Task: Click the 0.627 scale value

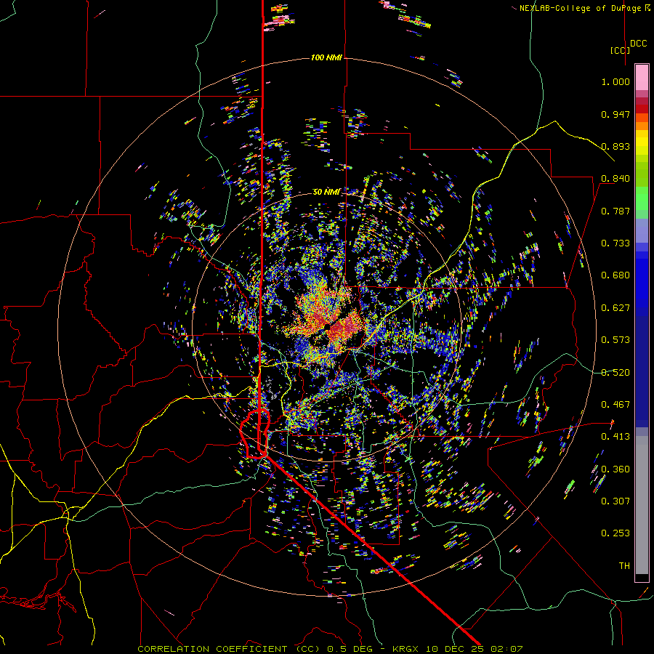Action: coord(615,308)
